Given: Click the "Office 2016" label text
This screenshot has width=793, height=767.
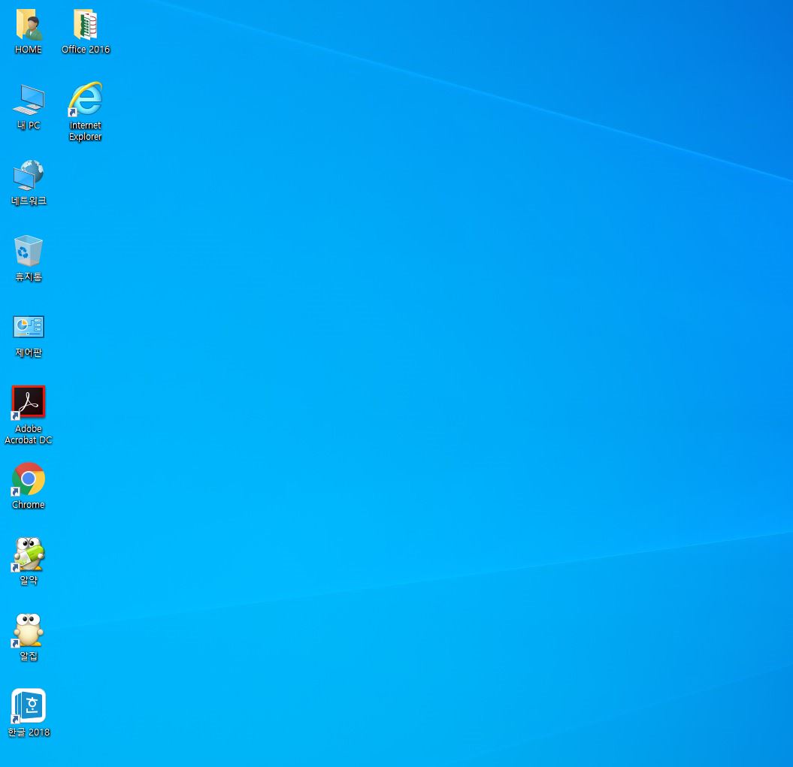Looking at the screenshot, I should pyautogui.click(x=86, y=50).
